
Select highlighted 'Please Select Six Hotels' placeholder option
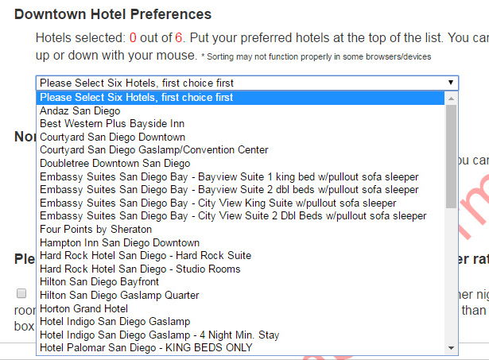tap(240, 98)
